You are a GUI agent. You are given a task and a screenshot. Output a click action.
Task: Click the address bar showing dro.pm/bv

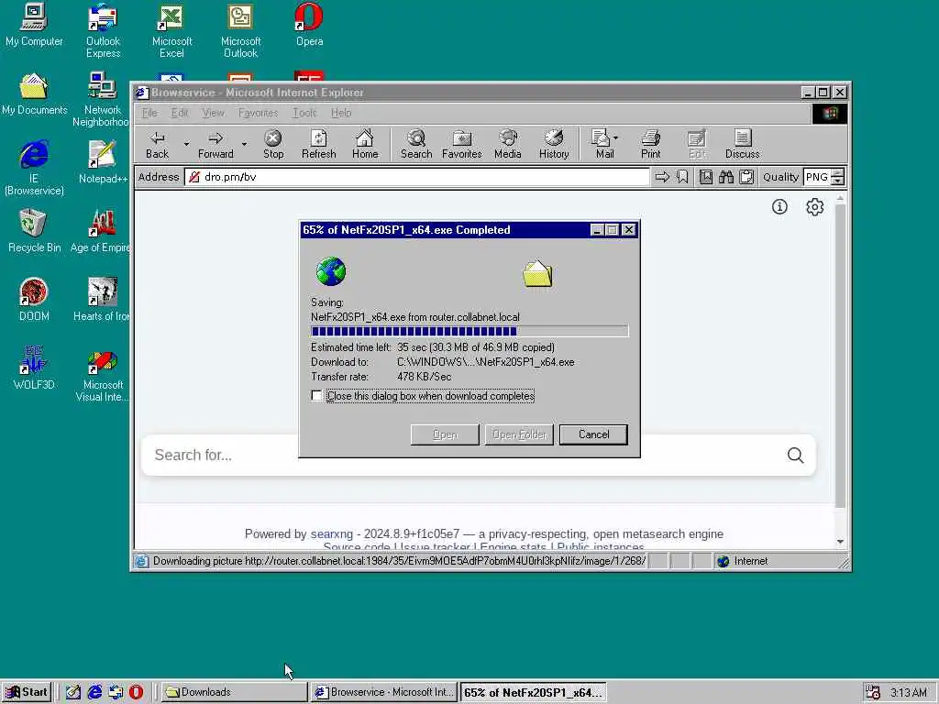(417, 177)
